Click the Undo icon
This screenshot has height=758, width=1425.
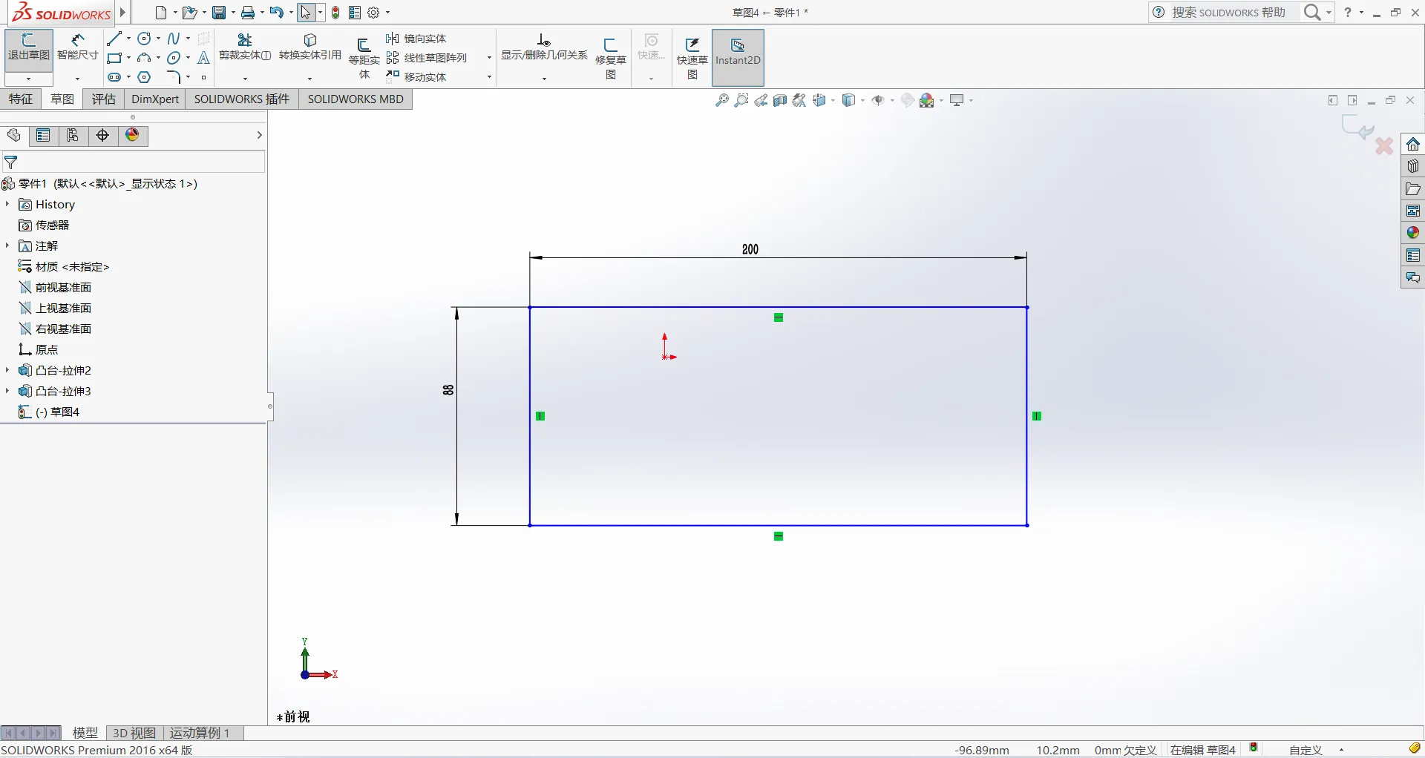point(277,13)
